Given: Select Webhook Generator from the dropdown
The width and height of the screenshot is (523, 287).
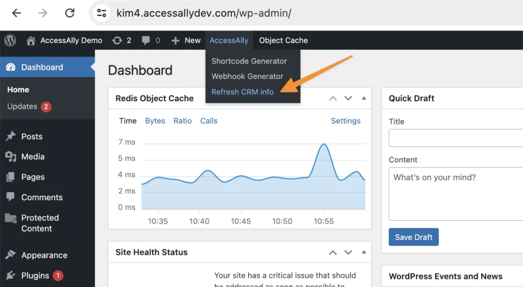Looking at the screenshot, I should pos(248,76).
